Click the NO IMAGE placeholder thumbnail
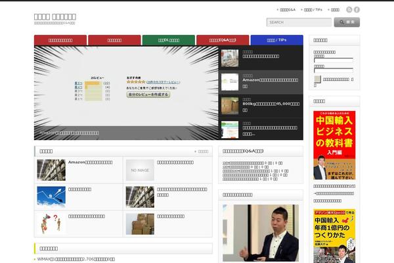Screen dimensions: 394x263 [140, 170]
